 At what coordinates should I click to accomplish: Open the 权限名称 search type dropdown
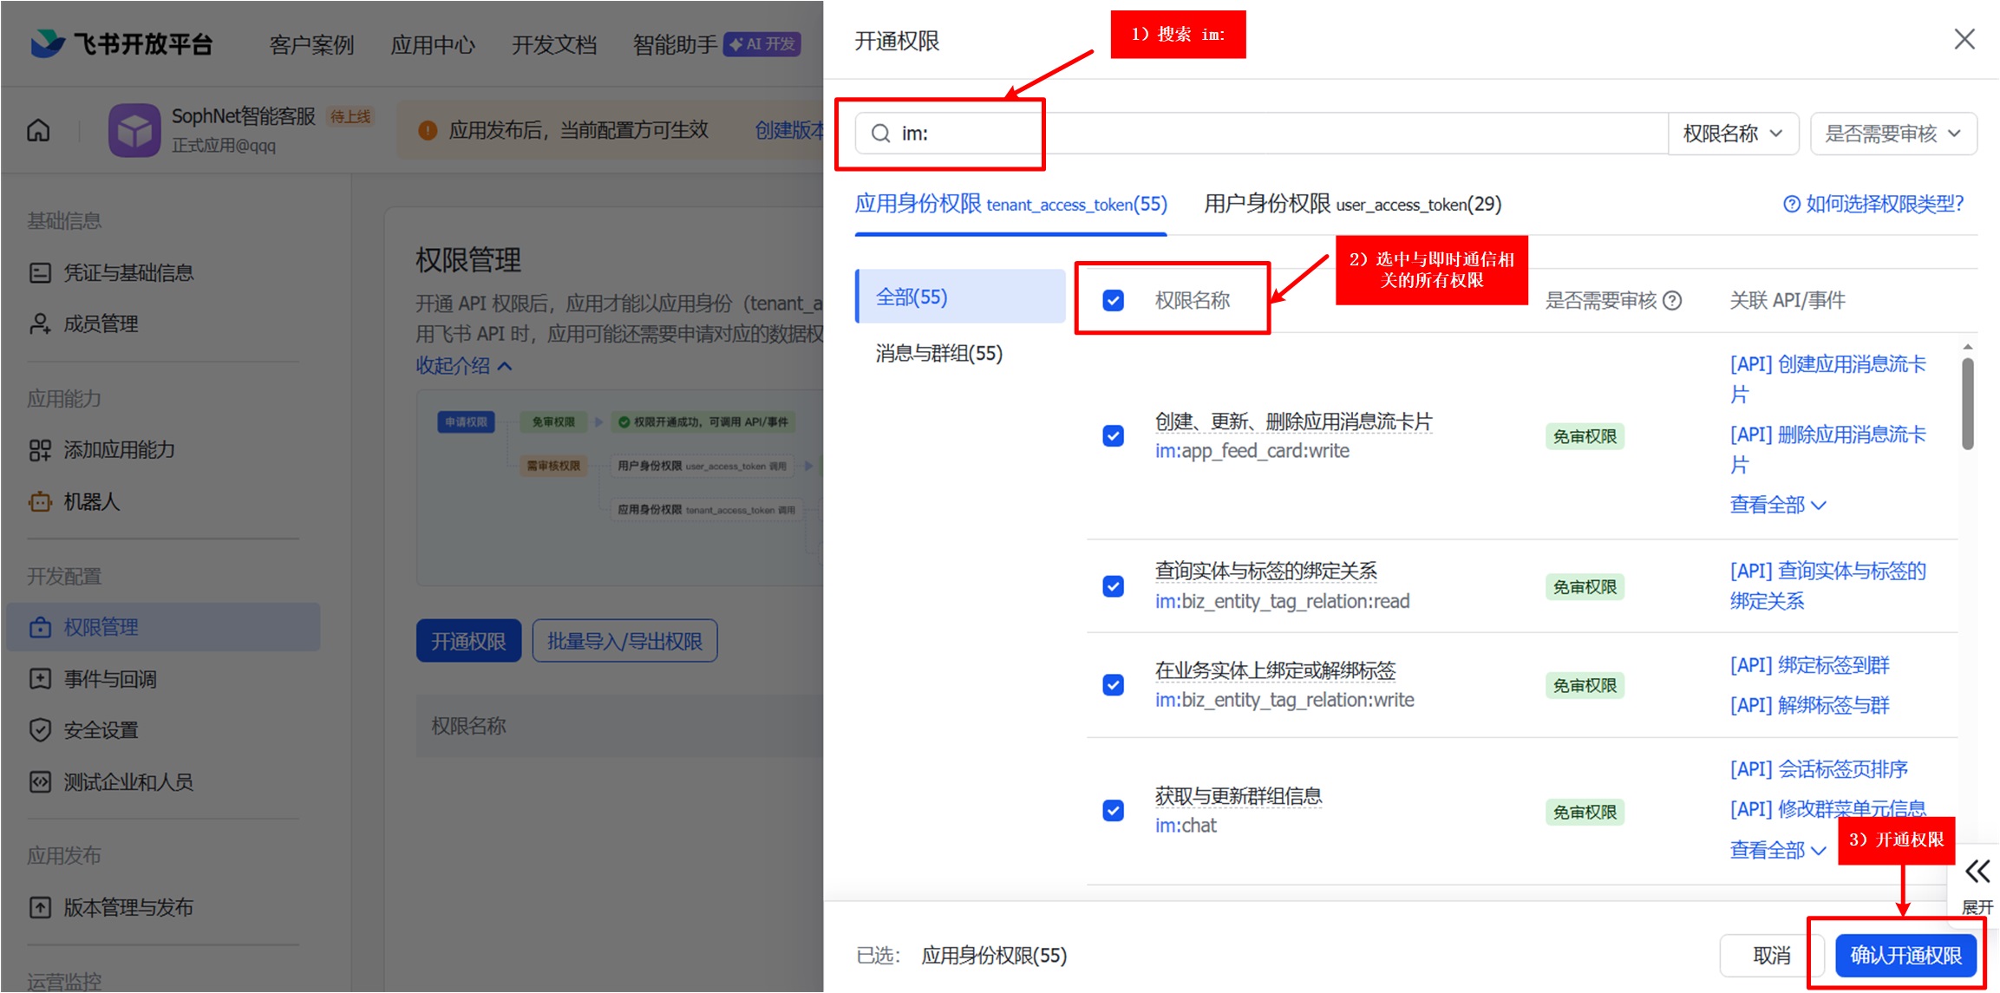coord(1732,134)
